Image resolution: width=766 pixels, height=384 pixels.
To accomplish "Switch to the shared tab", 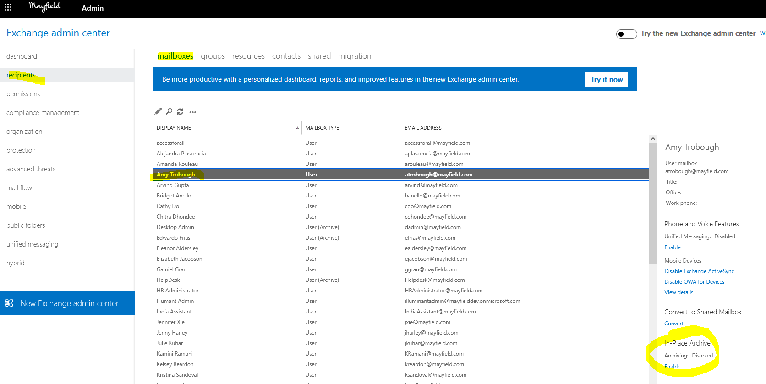I will coord(319,56).
